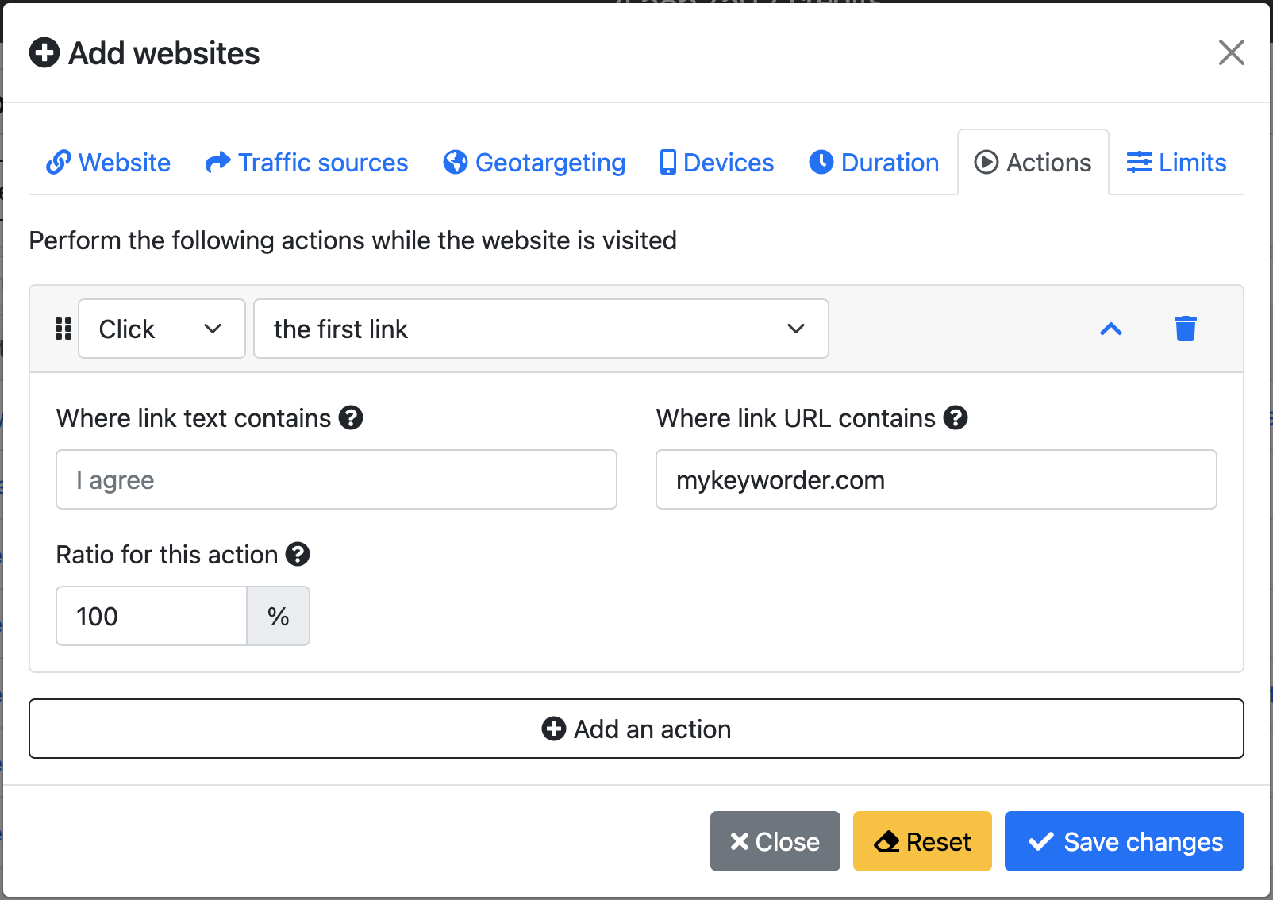Click the help icon for 'Ratio for this action'

point(298,555)
